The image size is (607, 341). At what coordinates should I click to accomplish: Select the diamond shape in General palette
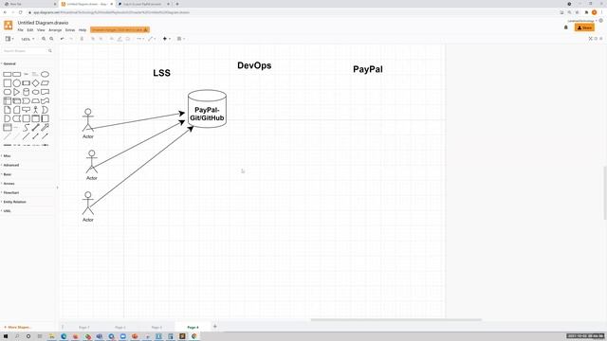(36, 83)
